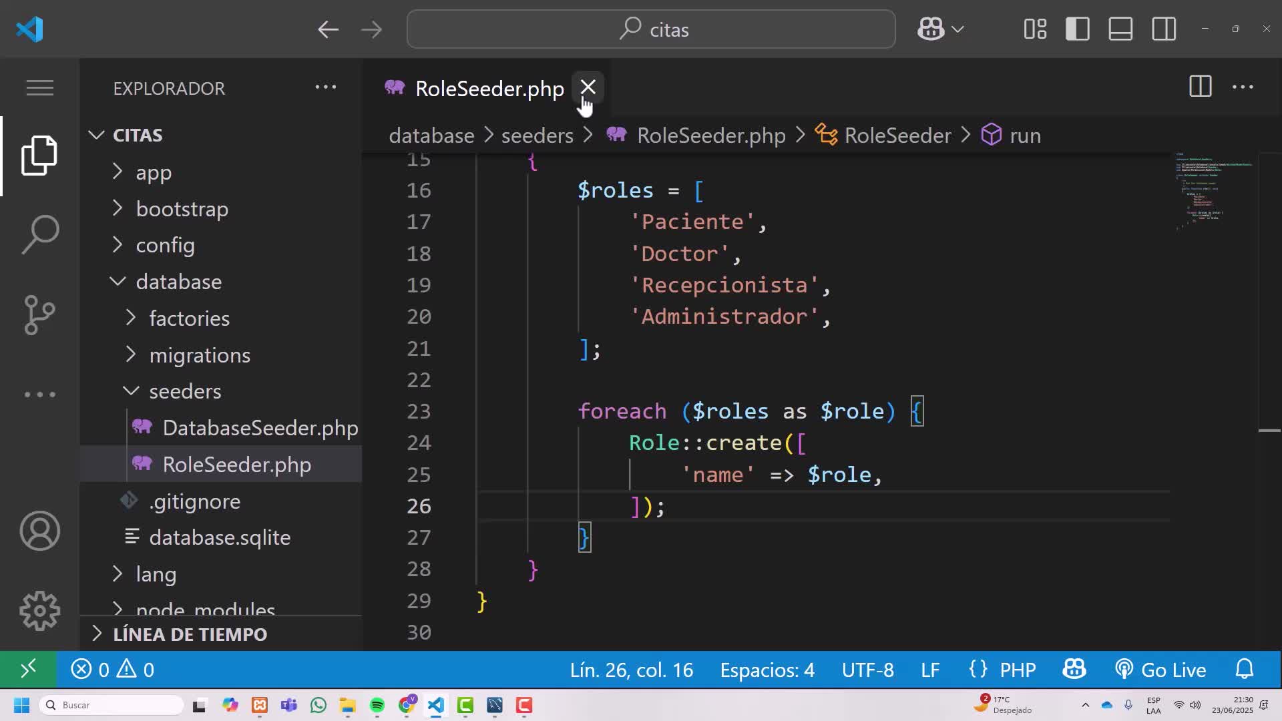Click the Go Forward arrow

coord(371,29)
